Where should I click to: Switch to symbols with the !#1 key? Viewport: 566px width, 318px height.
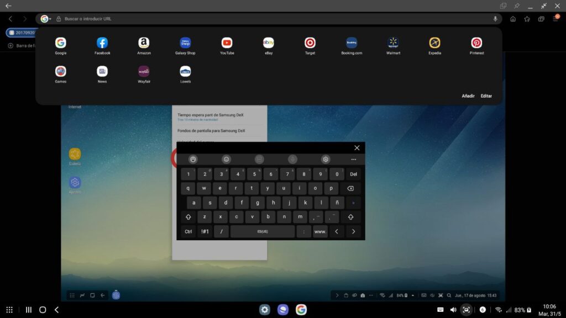coord(204,231)
